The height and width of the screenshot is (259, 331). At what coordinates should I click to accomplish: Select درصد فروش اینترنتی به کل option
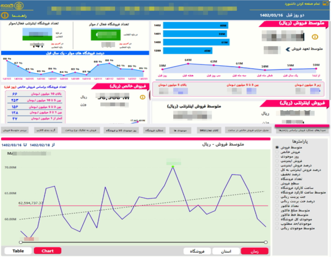277,170
